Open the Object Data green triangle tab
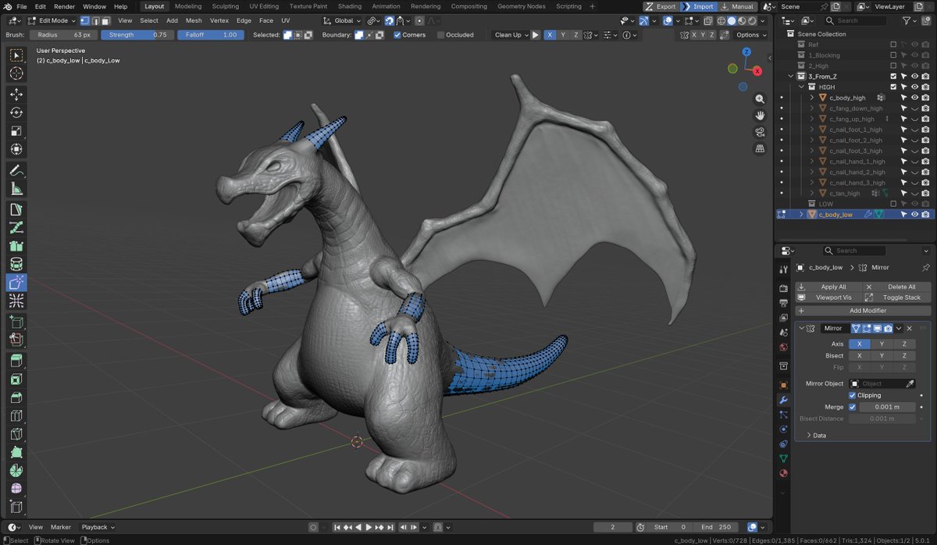Image resolution: width=937 pixels, height=545 pixels. (783, 458)
